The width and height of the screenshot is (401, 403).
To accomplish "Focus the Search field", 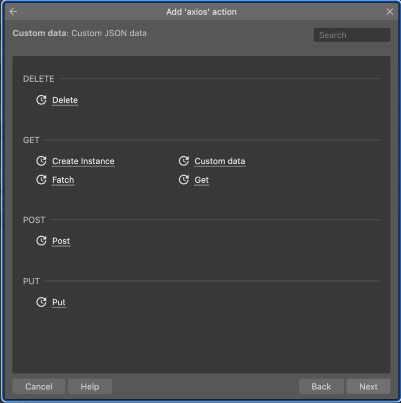I will click(352, 35).
